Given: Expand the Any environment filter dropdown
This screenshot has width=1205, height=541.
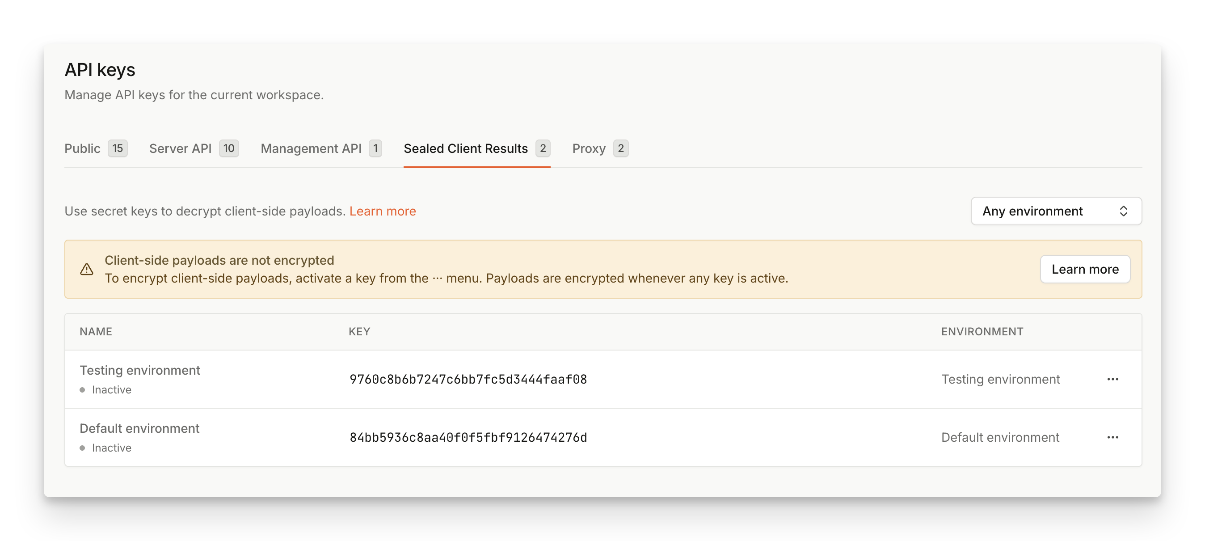Looking at the screenshot, I should click(1055, 211).
